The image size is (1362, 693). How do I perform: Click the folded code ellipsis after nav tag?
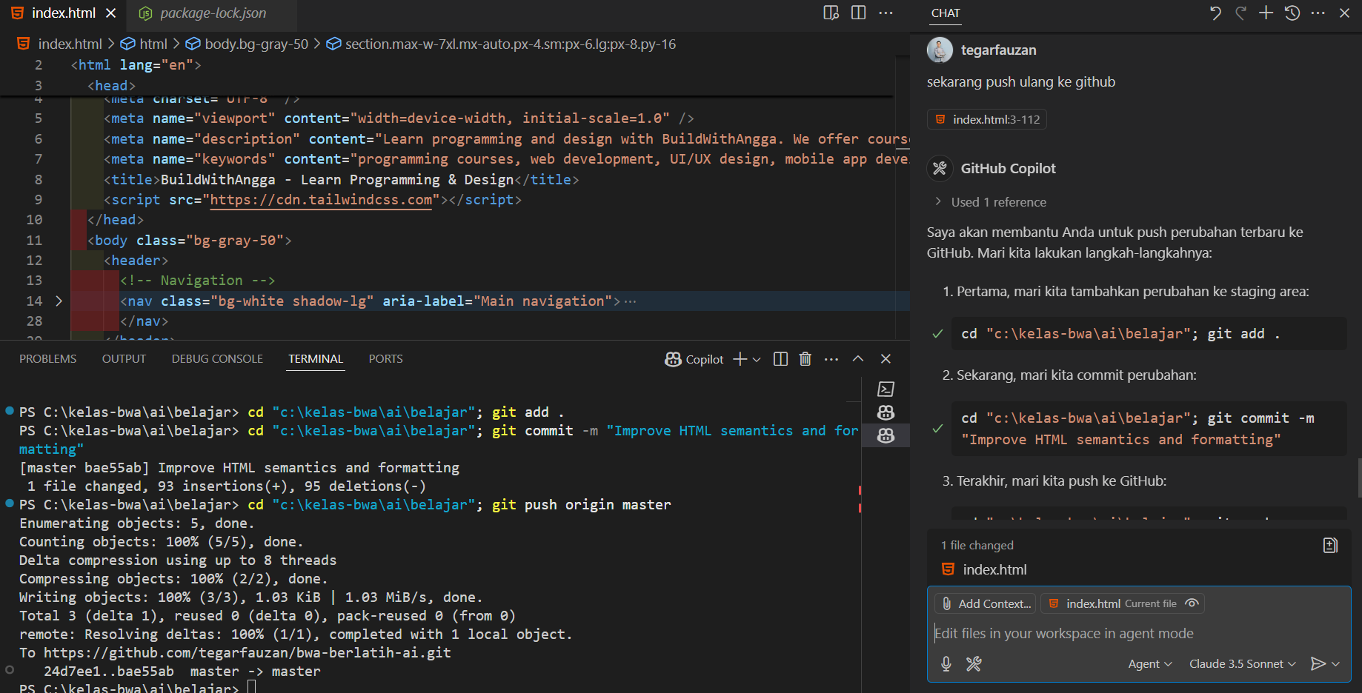pyautogui.click(x=630, y=301)
